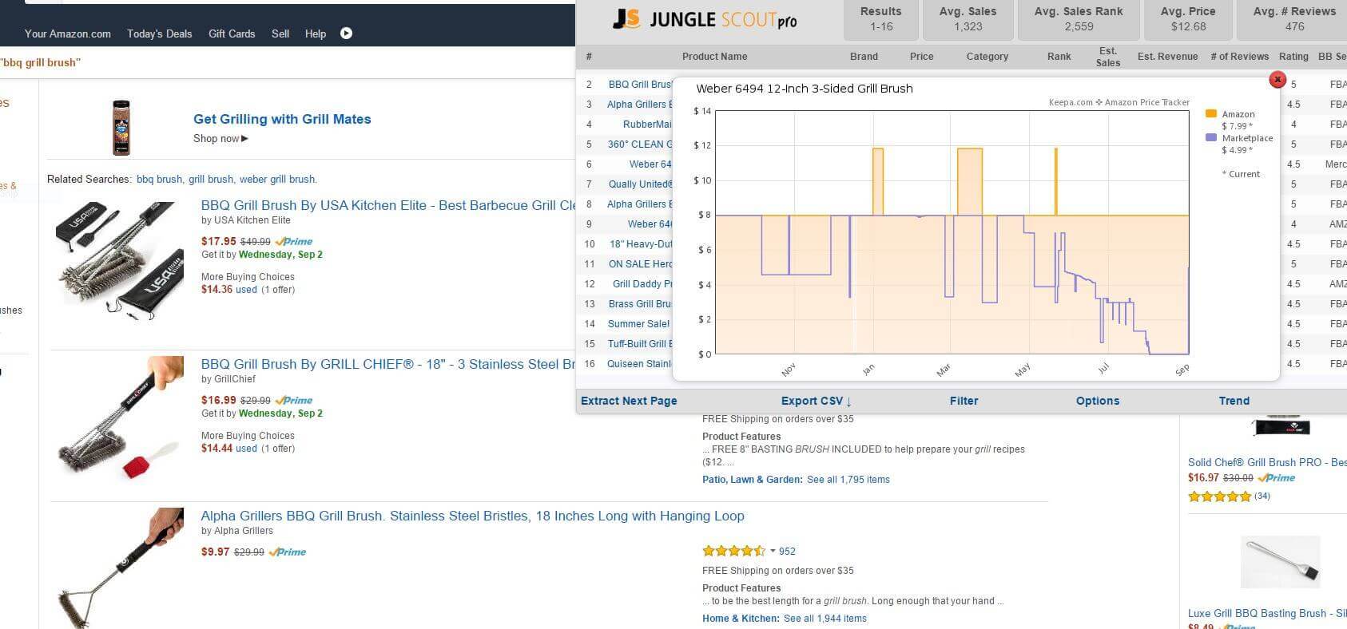The image size is (1347, 629).
Task: Open Jungle Scout Options
Action: pyautogui.click(x=1098, y=401)
